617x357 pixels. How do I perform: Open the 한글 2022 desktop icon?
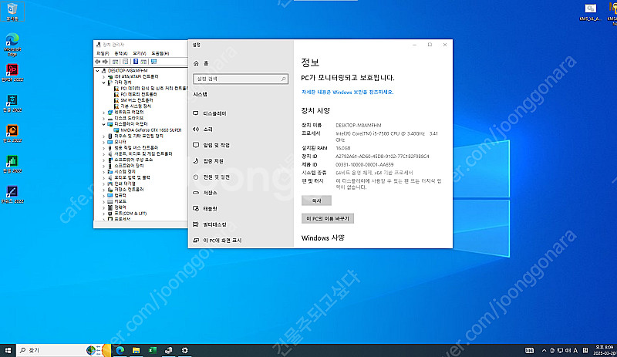(12, 103)
